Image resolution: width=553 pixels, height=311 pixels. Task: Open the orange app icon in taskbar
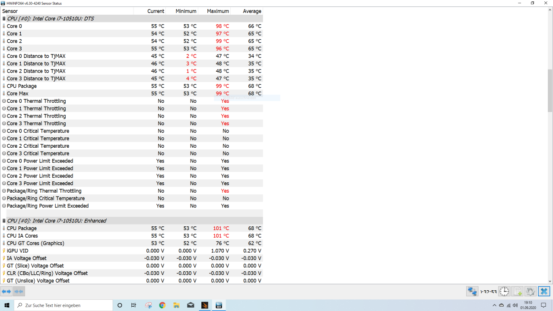pos(205,305)
